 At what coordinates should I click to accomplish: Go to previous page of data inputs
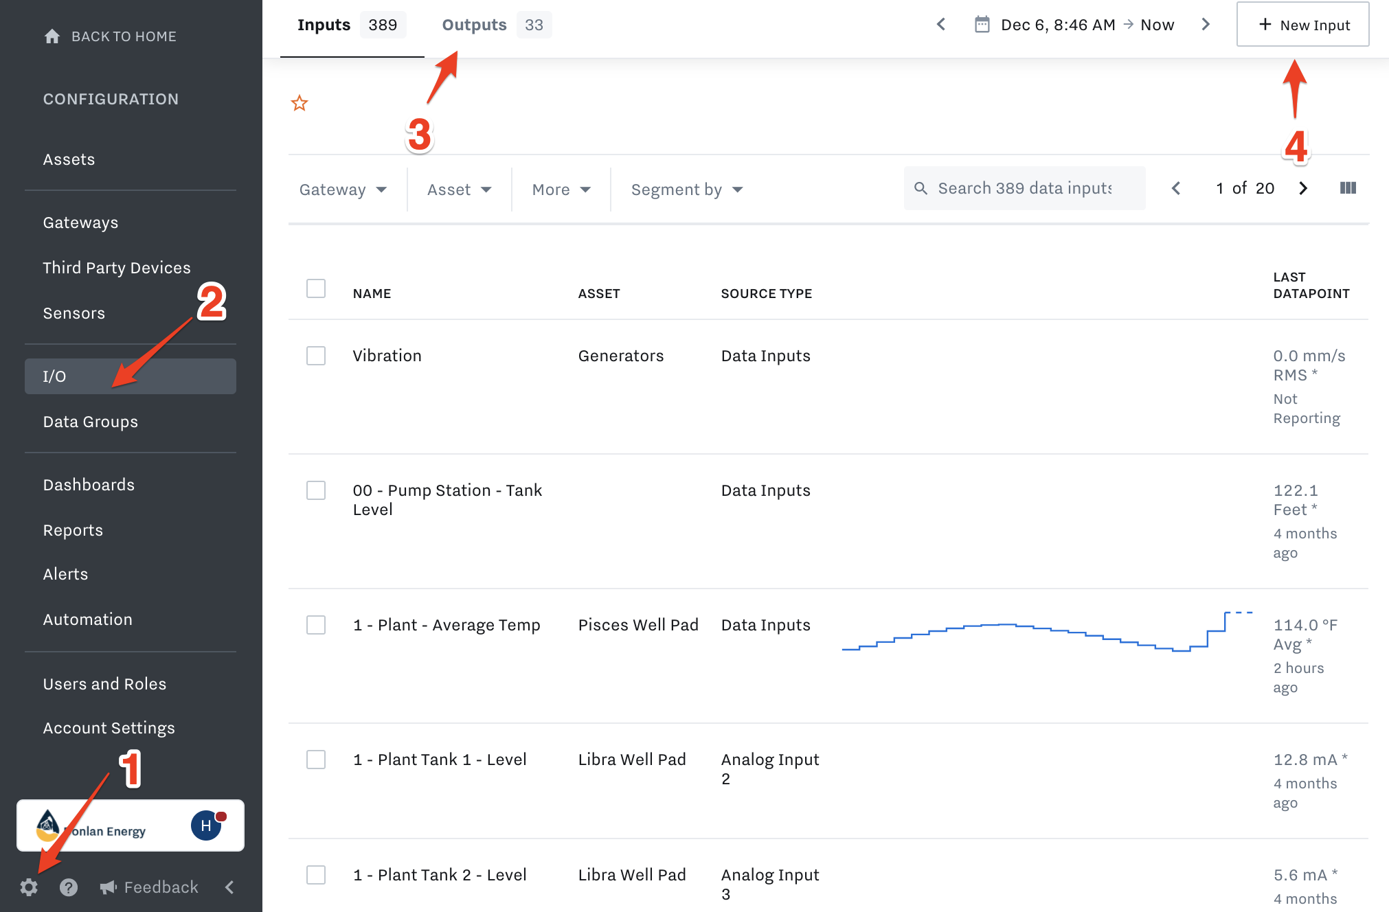coord(1176,188)
